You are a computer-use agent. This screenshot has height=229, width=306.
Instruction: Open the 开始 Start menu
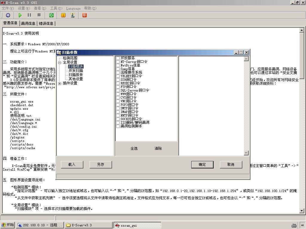[x=7, y=225]
